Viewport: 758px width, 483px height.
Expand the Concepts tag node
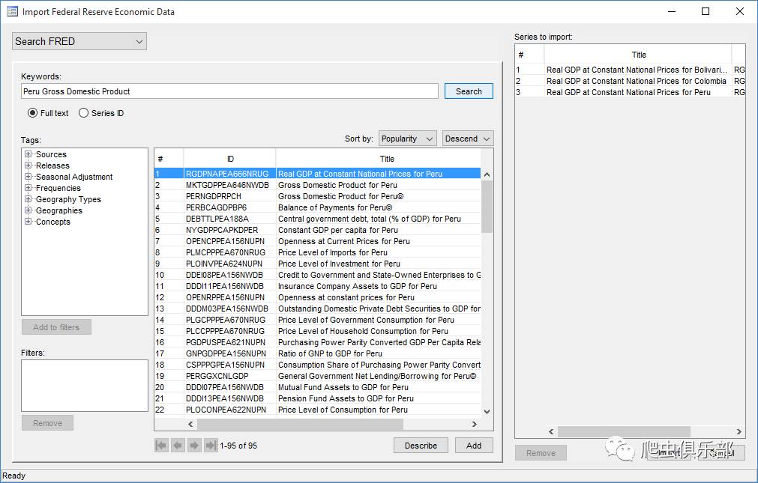click(x=28, y=222)
